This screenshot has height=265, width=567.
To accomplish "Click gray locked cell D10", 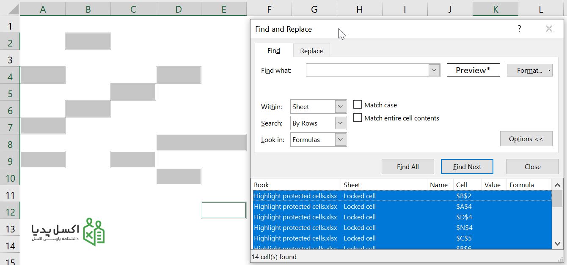I will point(179,177).
